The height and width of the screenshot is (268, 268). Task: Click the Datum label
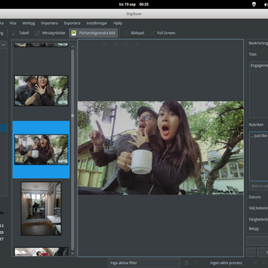coord(255,197)
